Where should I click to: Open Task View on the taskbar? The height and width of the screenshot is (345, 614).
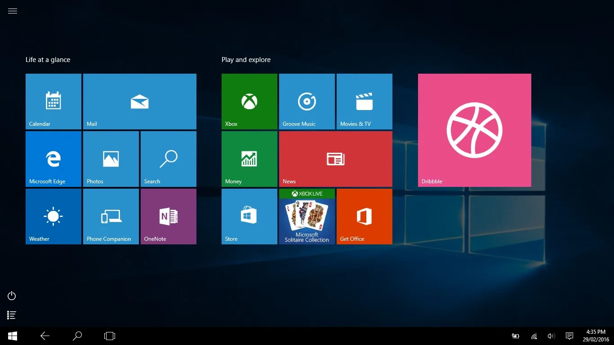[x=110, y=336]
